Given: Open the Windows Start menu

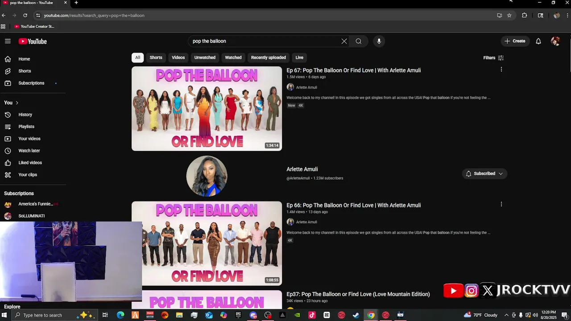Looking at the screenshot, I should coord(5,315).
